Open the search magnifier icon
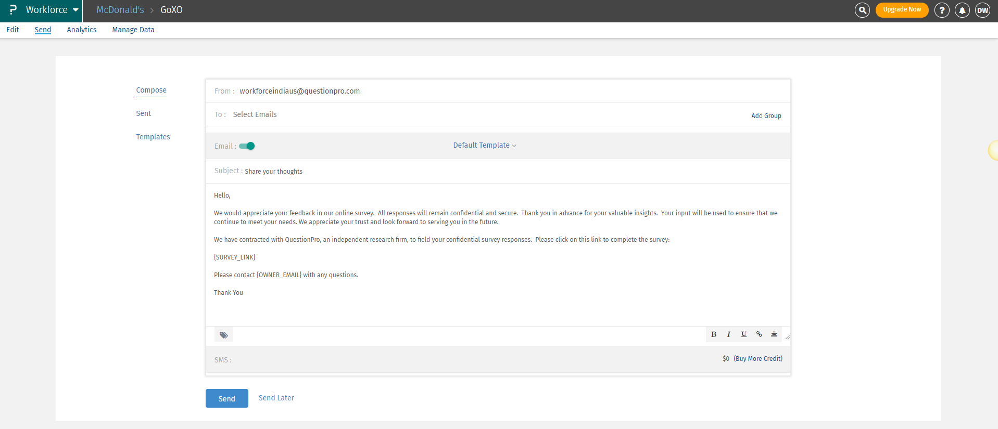The width and height of the screenshot is (998, 429). pos(862,10)
